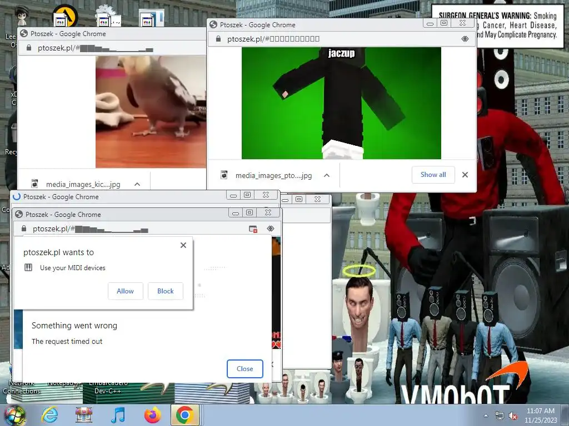Open Embarcadero Dev-C++ desktop shortcut

[x=108, y=387]
